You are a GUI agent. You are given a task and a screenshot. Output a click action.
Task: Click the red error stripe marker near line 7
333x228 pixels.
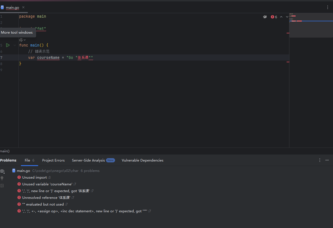[x=288, y=62]
